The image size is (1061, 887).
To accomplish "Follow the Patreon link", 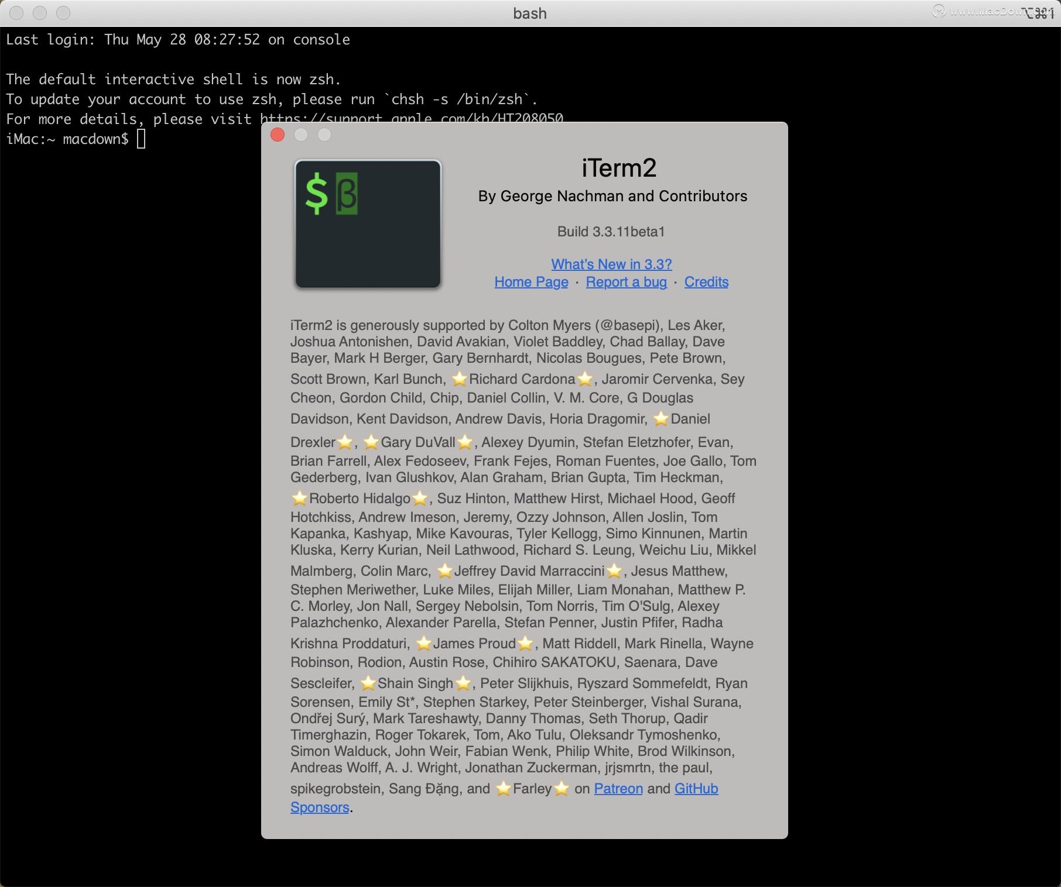I will [618, 789].
